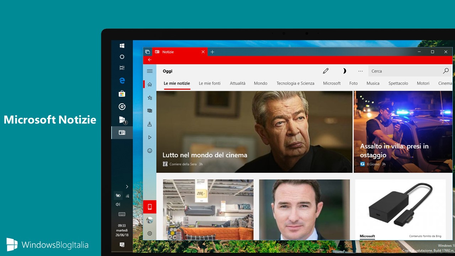
Task: Click the pencil personalize icon
Action: [x=326, y=71]
